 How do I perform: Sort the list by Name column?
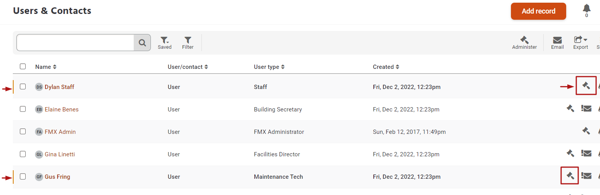tap(46, 67)
